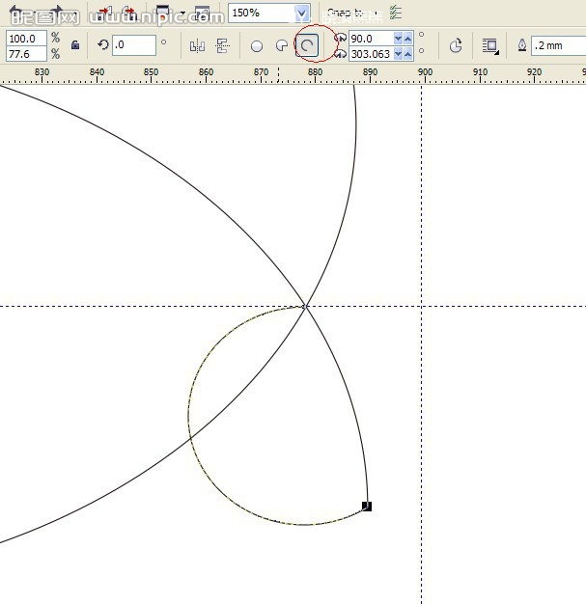Click the Undo arrow icon
The image size is (586, 604).
click(x=16, y=13)
